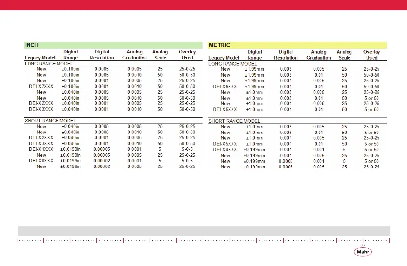
Task: Click ±0.199mm in the DEI-X4XXX row
Action: point(255,150)
